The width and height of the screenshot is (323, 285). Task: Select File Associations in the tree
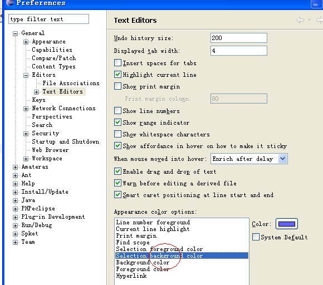[x=71, y=83]
